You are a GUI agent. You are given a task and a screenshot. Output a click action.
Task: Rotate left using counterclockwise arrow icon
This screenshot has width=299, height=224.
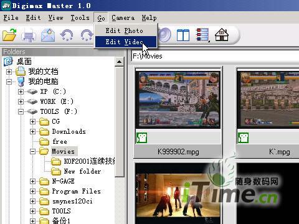coord(67,35)
